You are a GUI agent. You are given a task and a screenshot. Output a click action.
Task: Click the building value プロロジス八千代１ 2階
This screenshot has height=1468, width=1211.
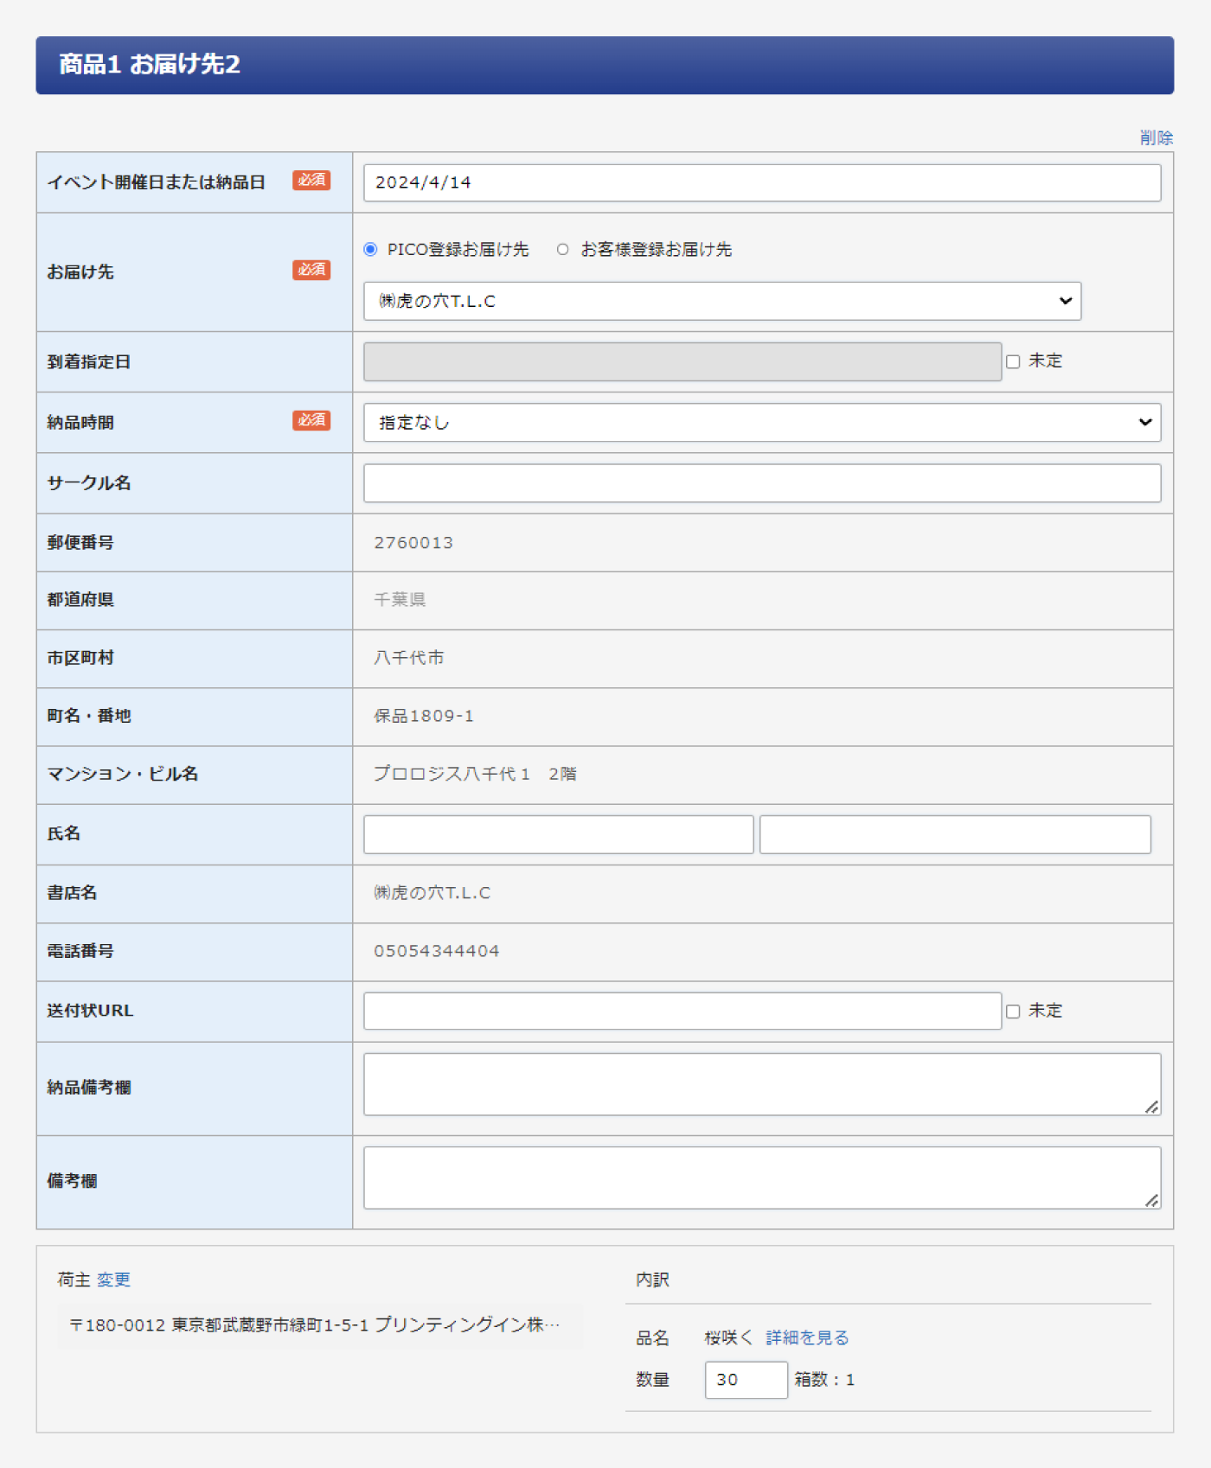[x=475, y=774]
